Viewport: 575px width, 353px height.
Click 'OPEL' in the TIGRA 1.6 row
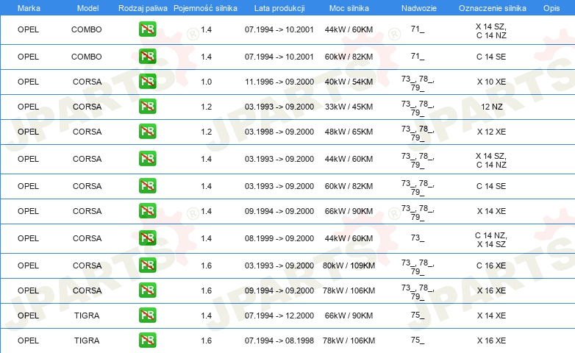(x=28, y=340)
